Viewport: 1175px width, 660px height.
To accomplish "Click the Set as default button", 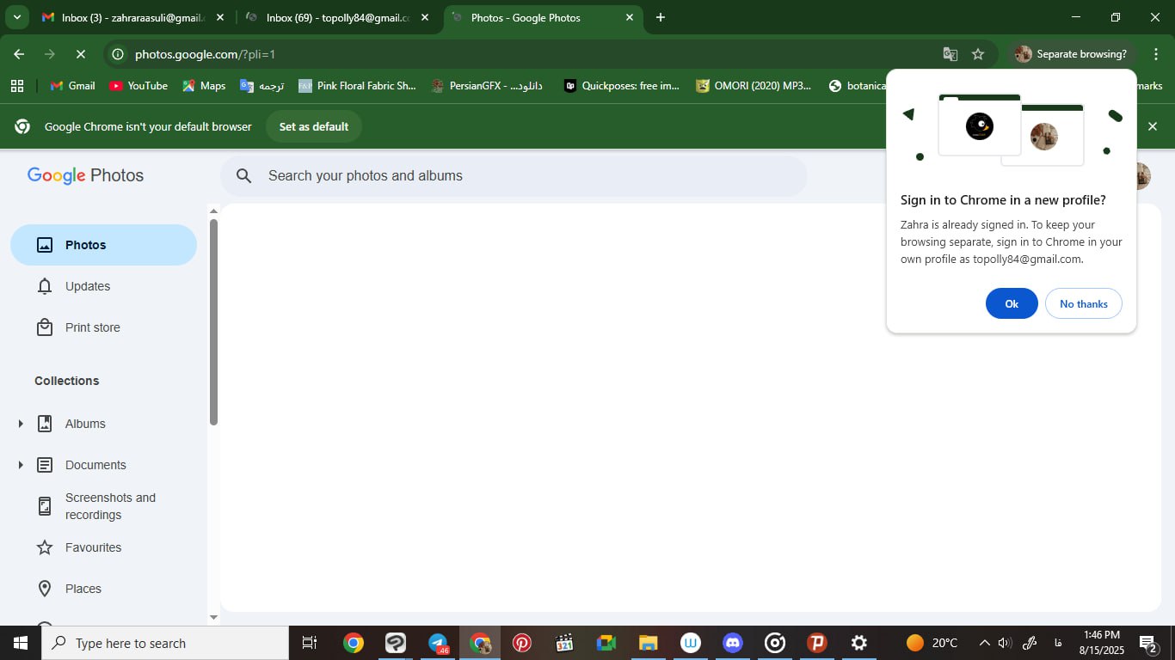I will pyautogui.click(x=313, y=126).
